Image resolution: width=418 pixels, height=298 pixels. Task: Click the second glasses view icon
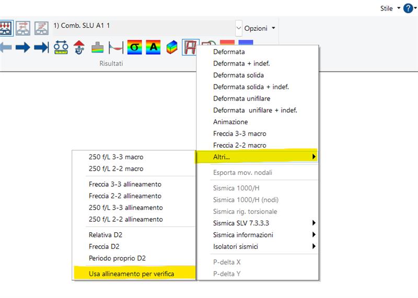click(x=23, y=28)
